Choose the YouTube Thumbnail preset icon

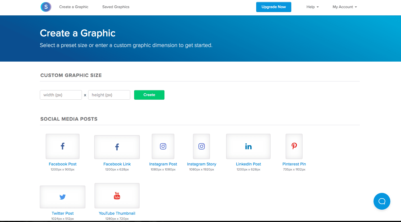tap(117, 196)
